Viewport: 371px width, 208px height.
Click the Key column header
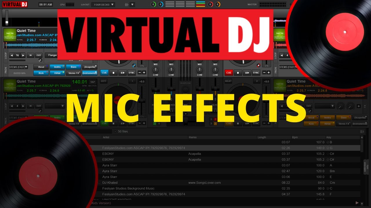point(329,137)
